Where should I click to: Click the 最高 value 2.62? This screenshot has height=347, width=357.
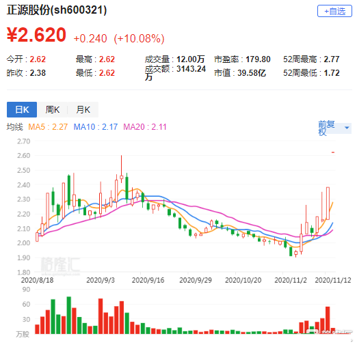point(107,59)
